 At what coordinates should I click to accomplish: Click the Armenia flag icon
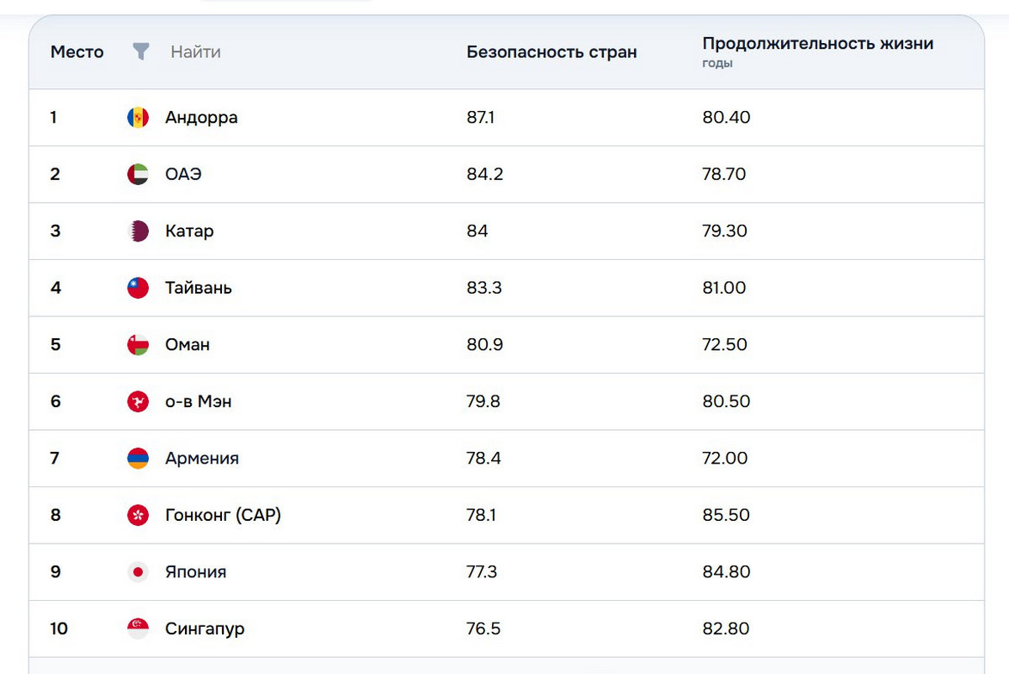click(x=138, y=459)
